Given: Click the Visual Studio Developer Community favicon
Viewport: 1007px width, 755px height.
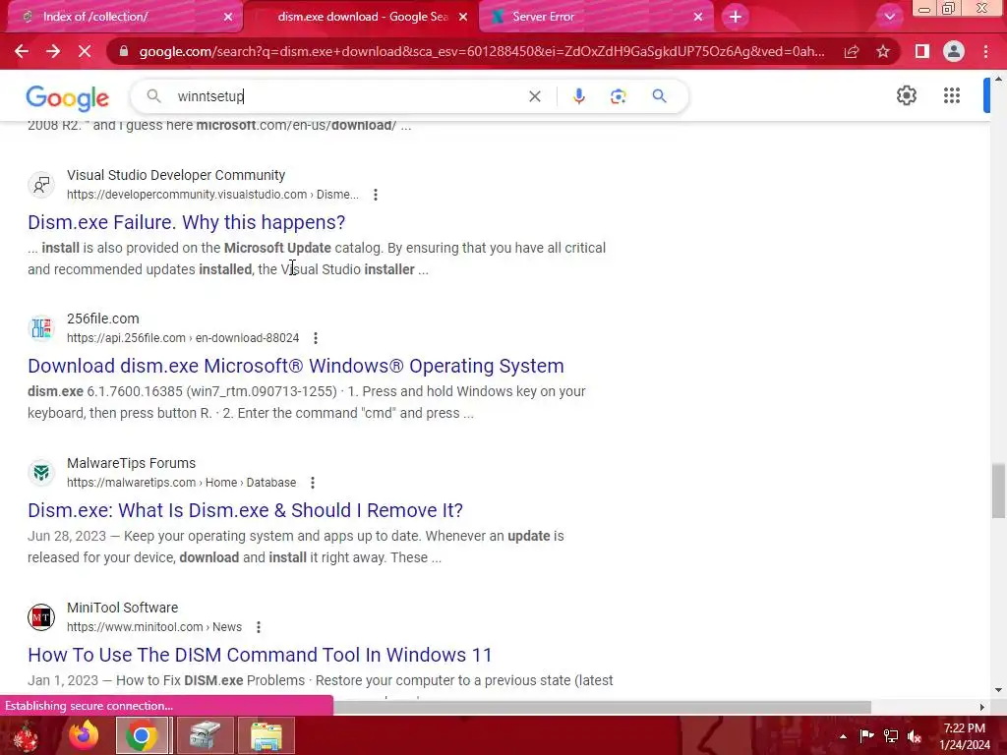Looking at the screenshot, I should click(41, 185).
